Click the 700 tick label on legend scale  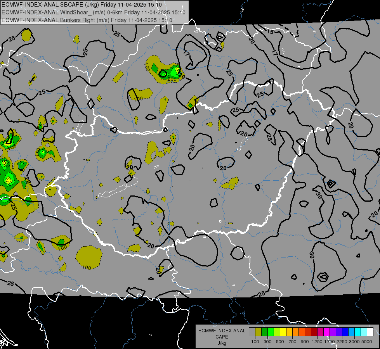point(293,342)
